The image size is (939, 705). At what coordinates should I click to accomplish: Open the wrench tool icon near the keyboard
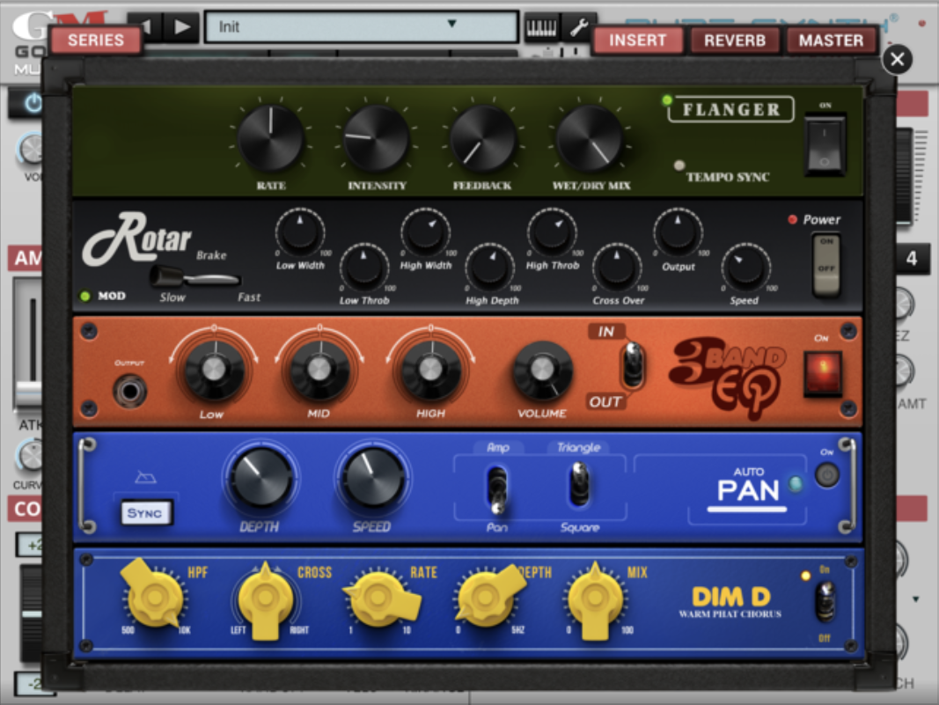[578, 26]
